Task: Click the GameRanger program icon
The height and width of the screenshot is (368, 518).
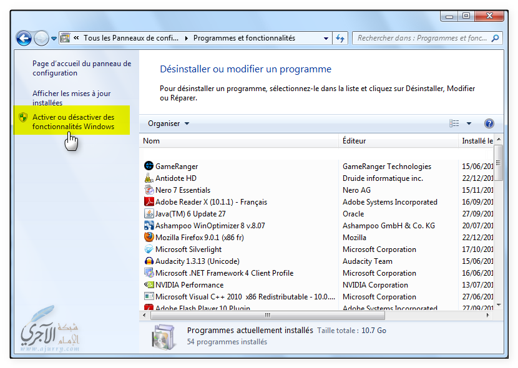Action: 149,167
